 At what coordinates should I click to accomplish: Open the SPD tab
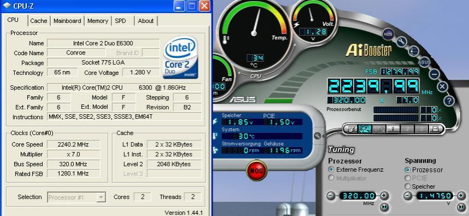pyautogui.click(x=120, y=21)
